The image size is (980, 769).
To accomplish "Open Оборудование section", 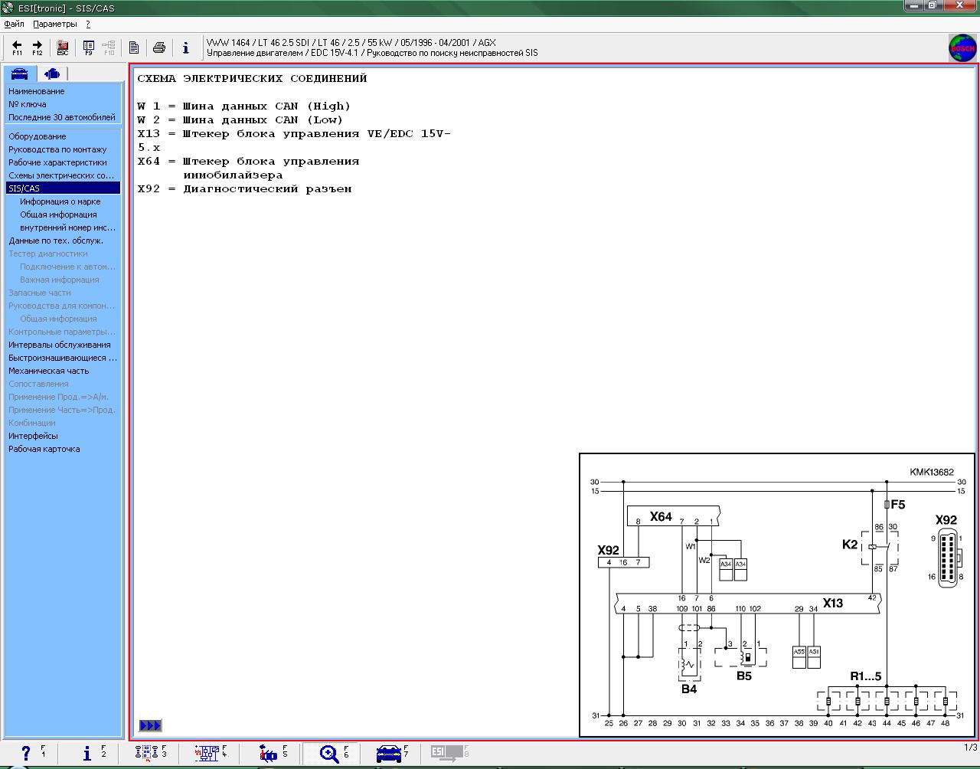I will click(x=38, y=136).
